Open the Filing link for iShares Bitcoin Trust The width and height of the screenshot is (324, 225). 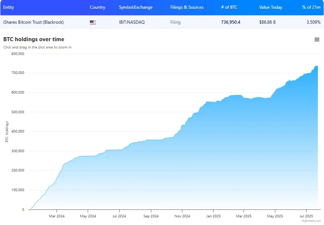click(x=175, y=22)
